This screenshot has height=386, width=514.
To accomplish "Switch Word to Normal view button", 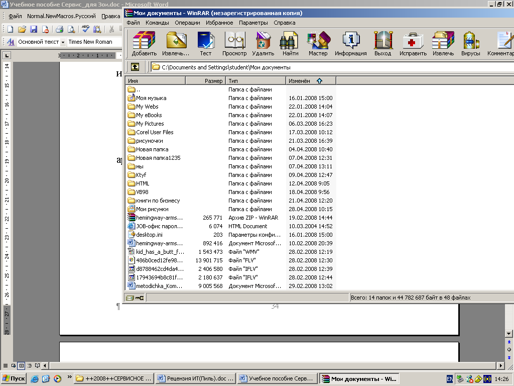I will click(x=5, y=365).
